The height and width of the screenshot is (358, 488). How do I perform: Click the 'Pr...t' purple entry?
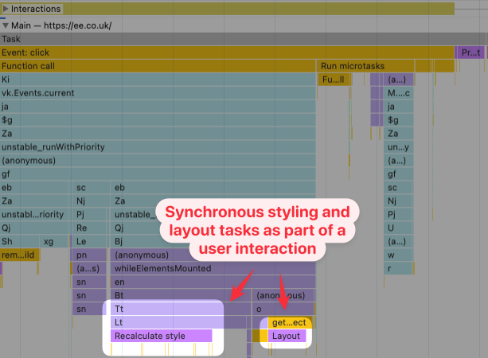coord(470,53)
